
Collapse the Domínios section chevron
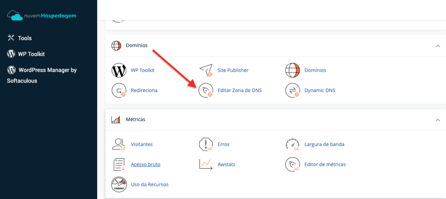pyautogui.click(x=438, y=46)
